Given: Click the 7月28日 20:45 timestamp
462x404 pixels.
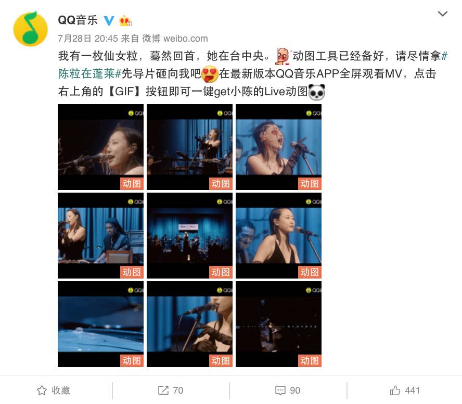Looking at the screenshot, I should (88, 39).
